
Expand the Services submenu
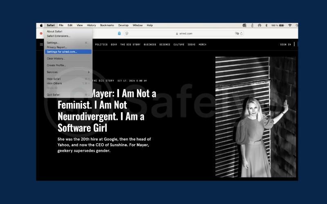pyautogui.click(x=68, y=72)
